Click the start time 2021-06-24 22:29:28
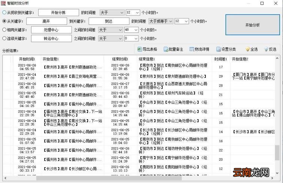This screenshot has height=183, width=283. pyautogui.click(x=27, y=132)
